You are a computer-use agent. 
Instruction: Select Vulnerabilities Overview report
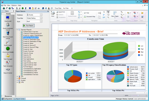(x=31, y=74)
